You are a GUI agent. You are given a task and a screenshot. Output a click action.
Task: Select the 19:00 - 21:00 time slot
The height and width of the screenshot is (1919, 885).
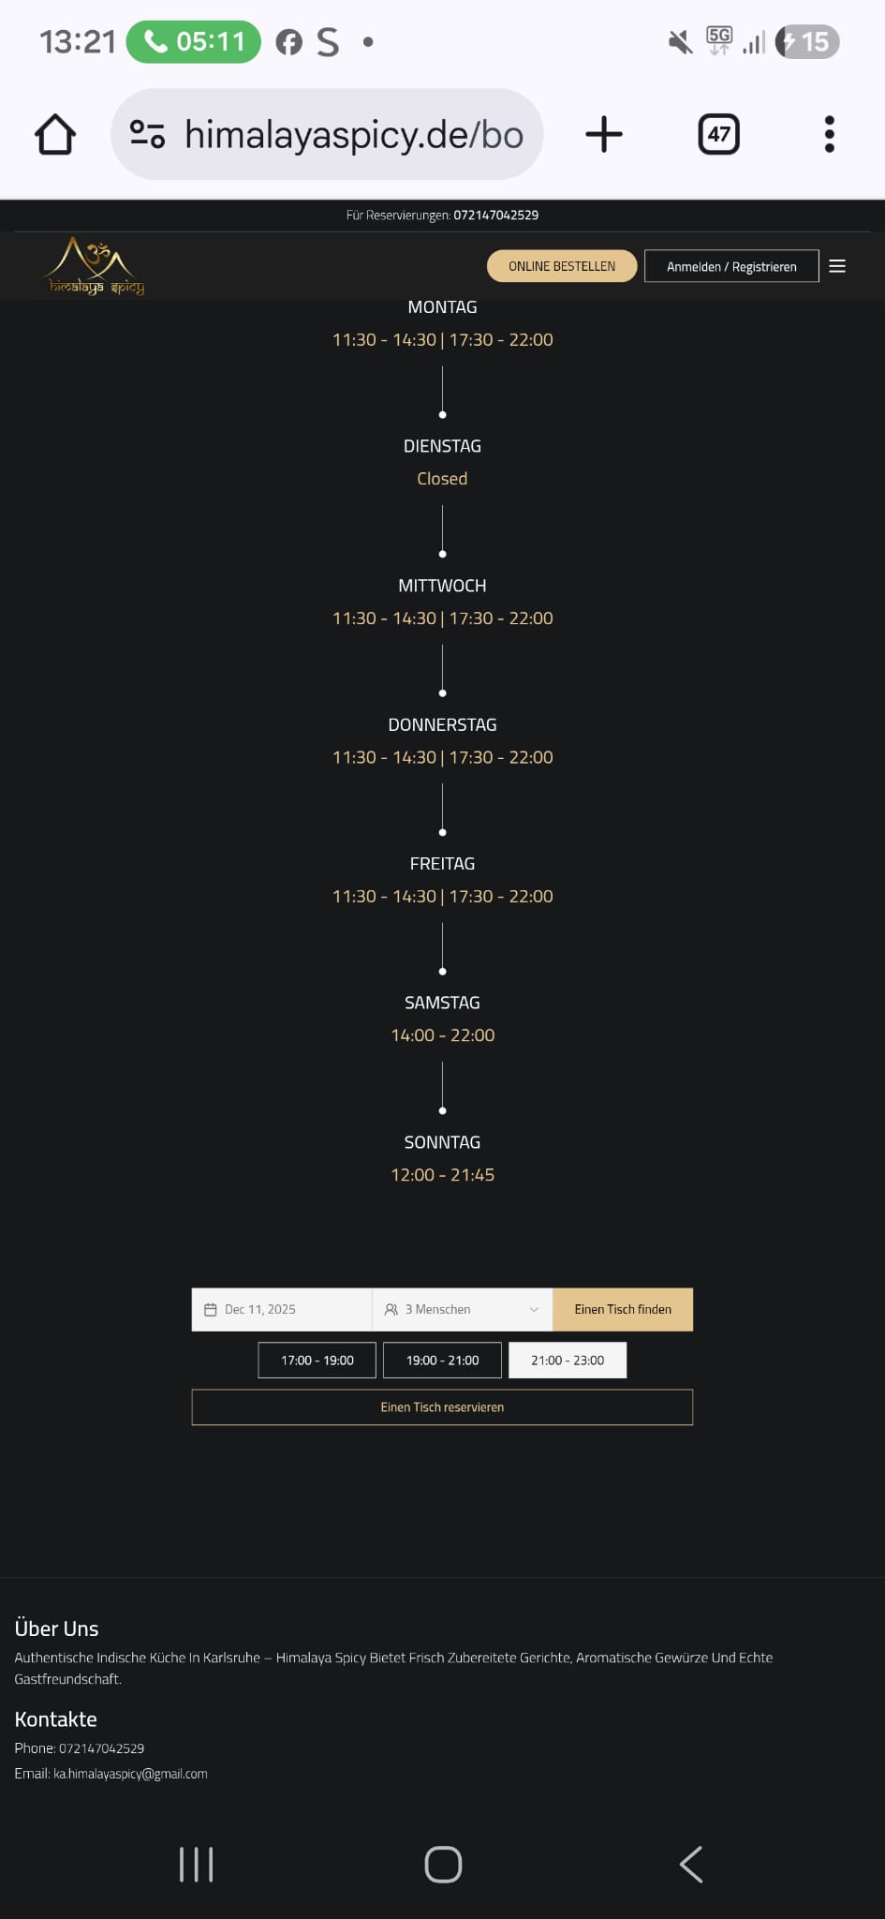442,1361
